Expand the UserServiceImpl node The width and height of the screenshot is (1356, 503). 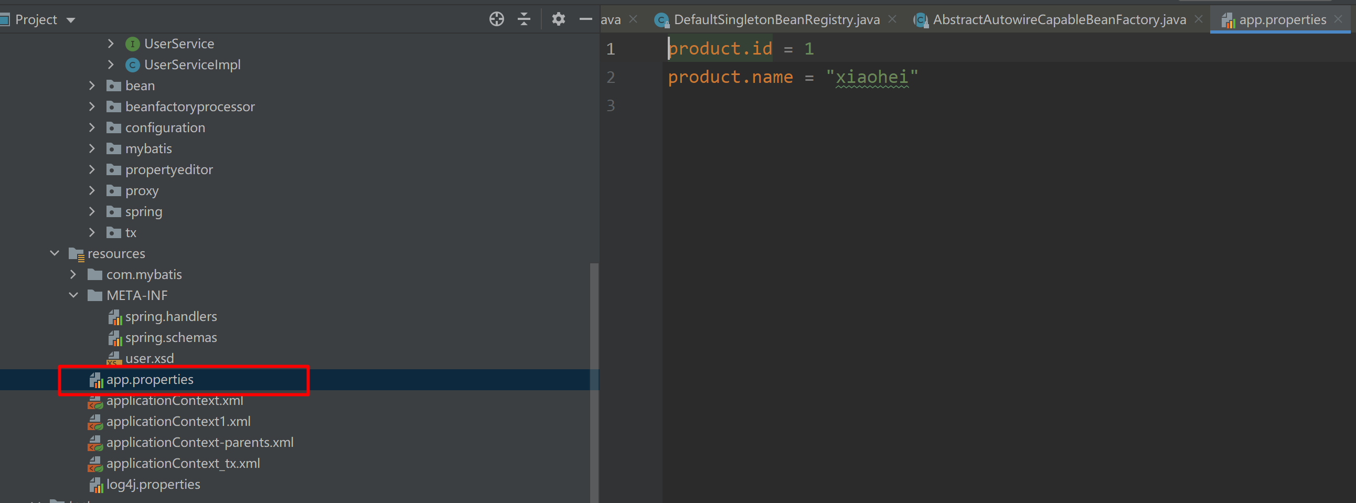pyautogui.click(x=111, y=65)
